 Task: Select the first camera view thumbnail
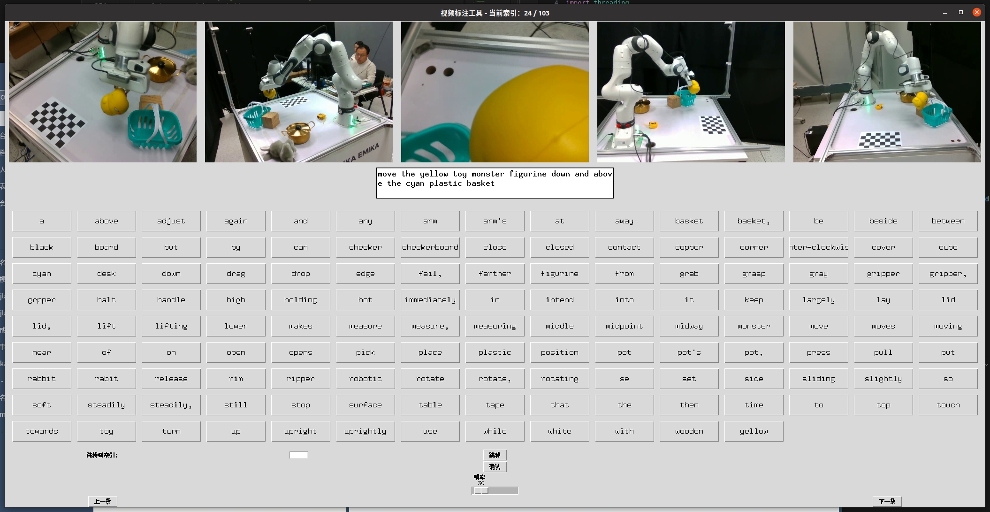[x=103, y=92]
